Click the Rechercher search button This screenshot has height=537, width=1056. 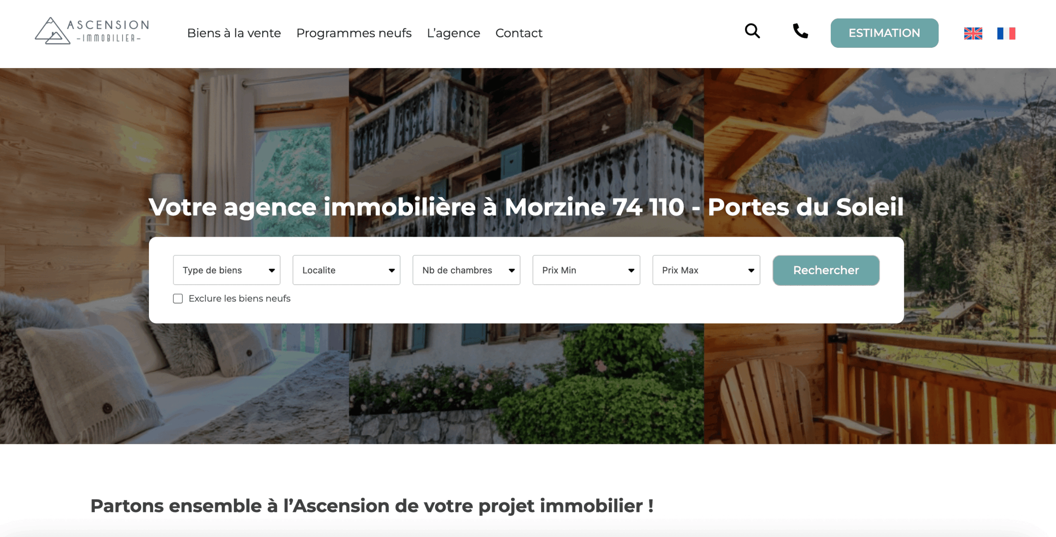[x=826, y=270]
